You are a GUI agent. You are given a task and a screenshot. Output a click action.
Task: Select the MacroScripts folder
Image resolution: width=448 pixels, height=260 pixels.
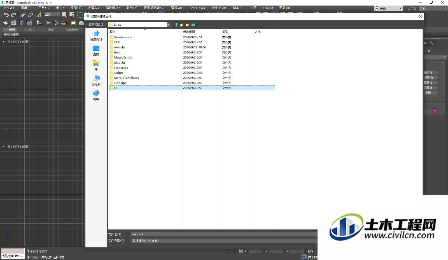pyautogui.click(x=123, y=58)
